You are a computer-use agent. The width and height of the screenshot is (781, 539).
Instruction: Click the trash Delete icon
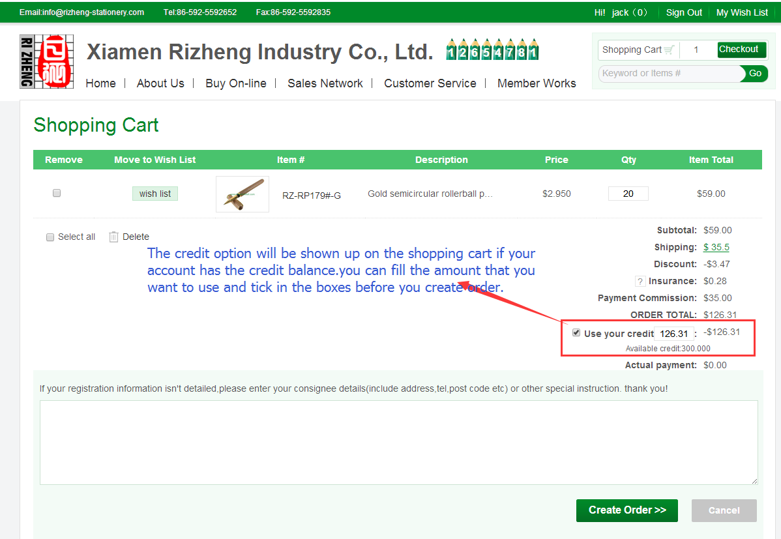(114, 237)
